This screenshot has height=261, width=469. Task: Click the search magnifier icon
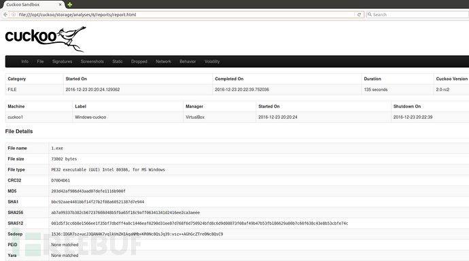tap(370, 14)
